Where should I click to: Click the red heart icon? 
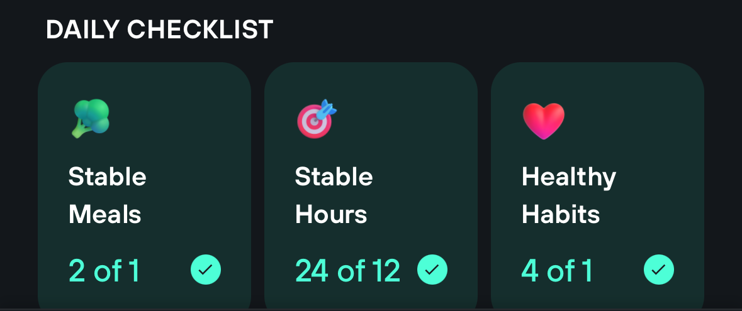544,120
